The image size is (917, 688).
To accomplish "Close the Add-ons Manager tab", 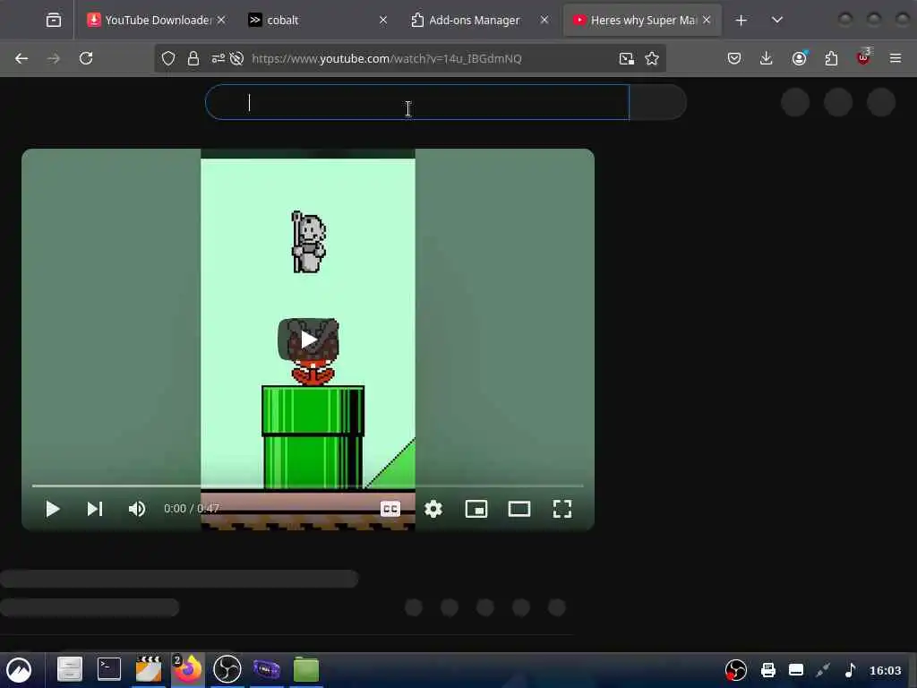I will click(544, 20).
